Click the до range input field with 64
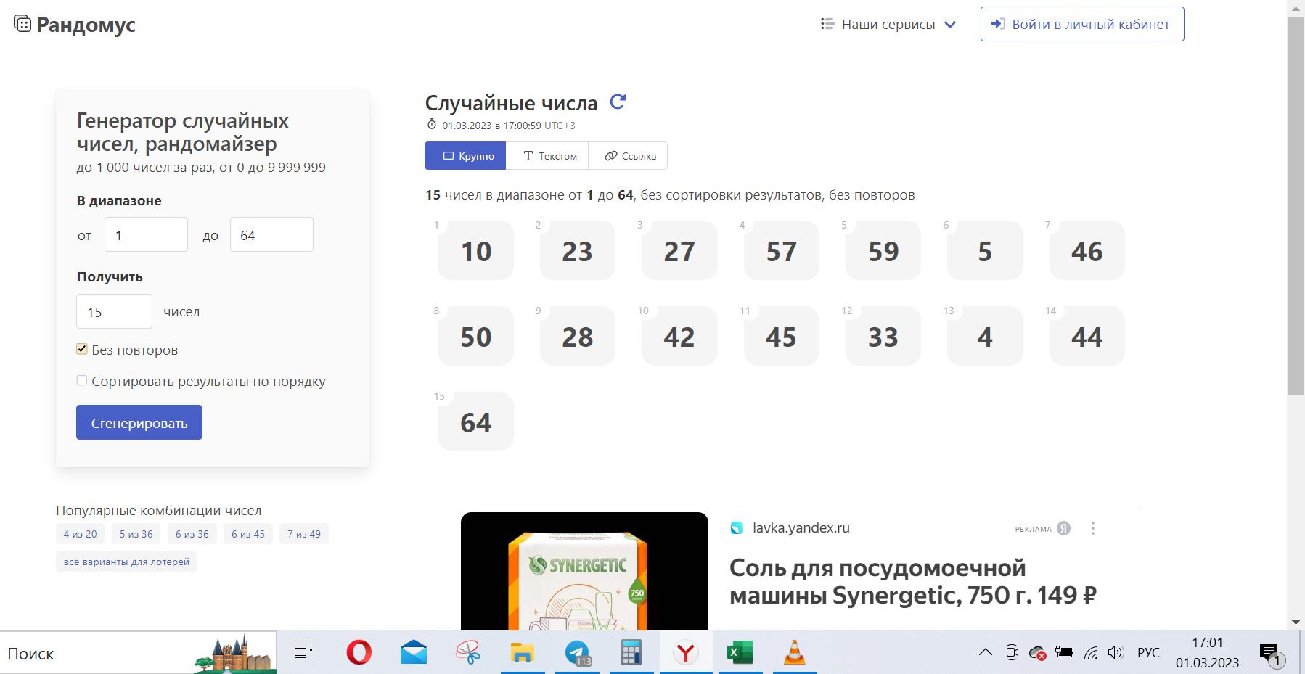Viewport: 1305px width, 674px height. [271, 235]
